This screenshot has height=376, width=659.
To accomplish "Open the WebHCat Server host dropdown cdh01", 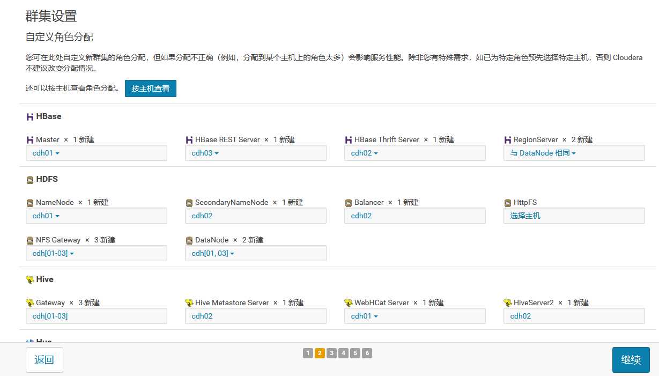I will (365, 316).
